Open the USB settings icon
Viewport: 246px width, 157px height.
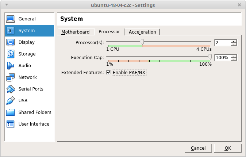(x=11, y=101)
